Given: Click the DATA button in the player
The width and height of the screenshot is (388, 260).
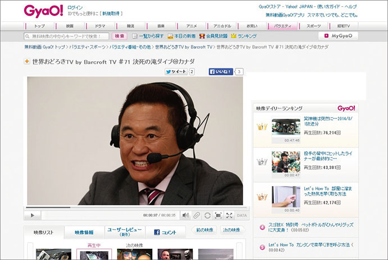Looking at the screenshot, I should [242, 215].
